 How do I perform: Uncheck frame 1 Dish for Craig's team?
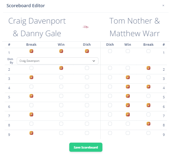87,51
